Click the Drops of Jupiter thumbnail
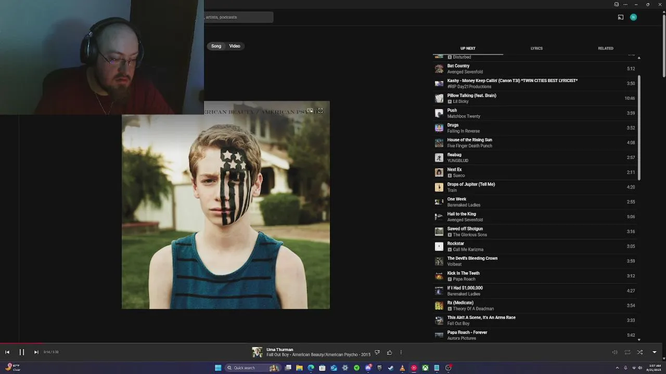666x374 pixels. pos(439,187)
